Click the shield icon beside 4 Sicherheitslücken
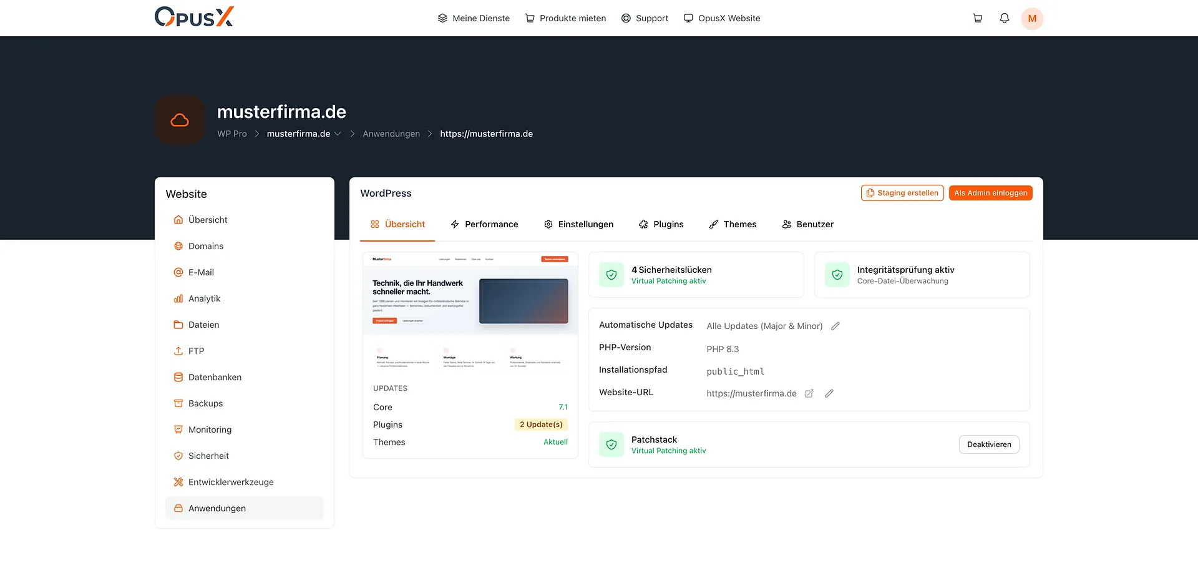The height and width of the screenshot is (565, 1198). [611, 275]
